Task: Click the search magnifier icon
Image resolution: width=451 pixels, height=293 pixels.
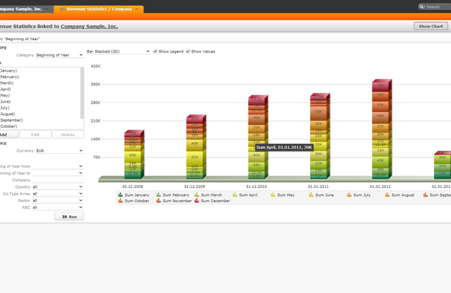Action: point(423,7)
